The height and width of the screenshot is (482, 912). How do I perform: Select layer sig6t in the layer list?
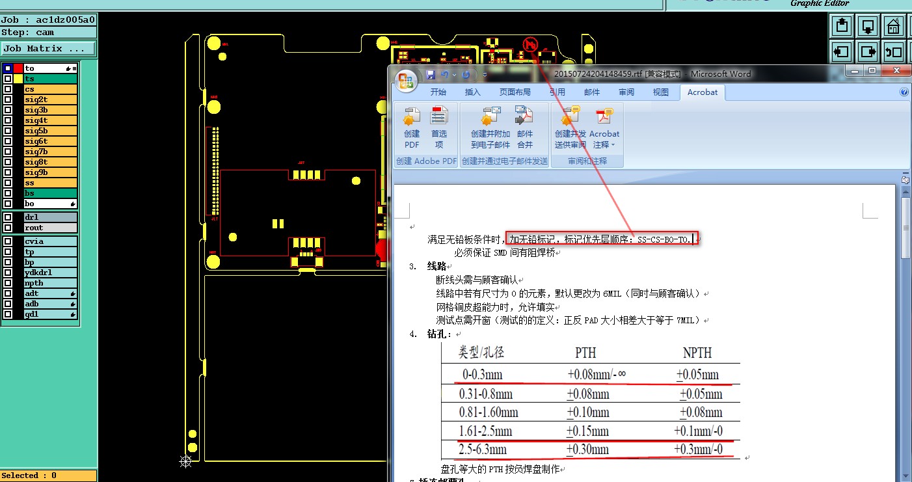[51, 141]
